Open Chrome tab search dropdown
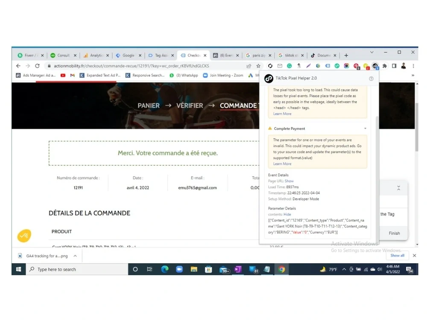The image size is (427, 320). pyautogui.click(x=372, y=52)
